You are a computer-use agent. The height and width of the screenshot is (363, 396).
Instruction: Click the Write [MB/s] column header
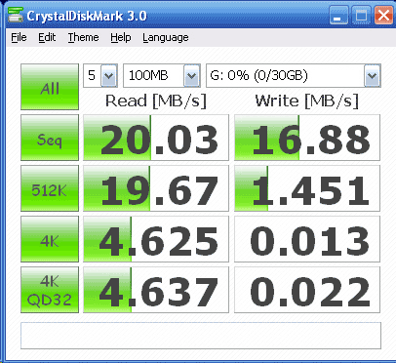(307, 101)
